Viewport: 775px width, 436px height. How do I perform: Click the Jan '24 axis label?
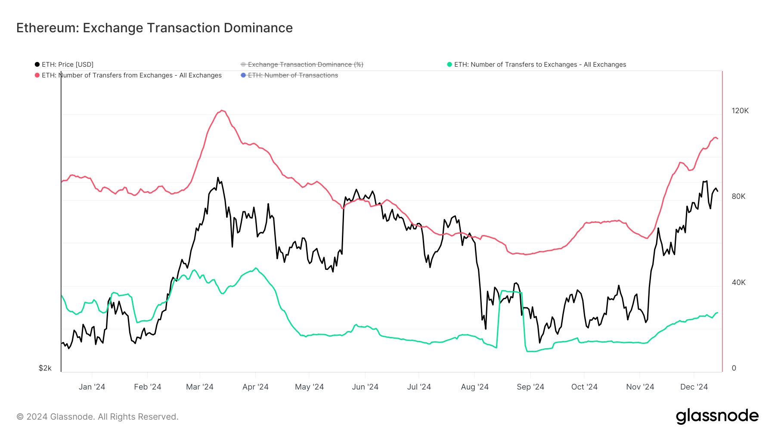point(92,387)
